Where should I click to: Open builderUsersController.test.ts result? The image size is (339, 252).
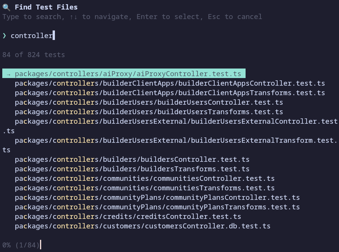click(x=149, y=102)
